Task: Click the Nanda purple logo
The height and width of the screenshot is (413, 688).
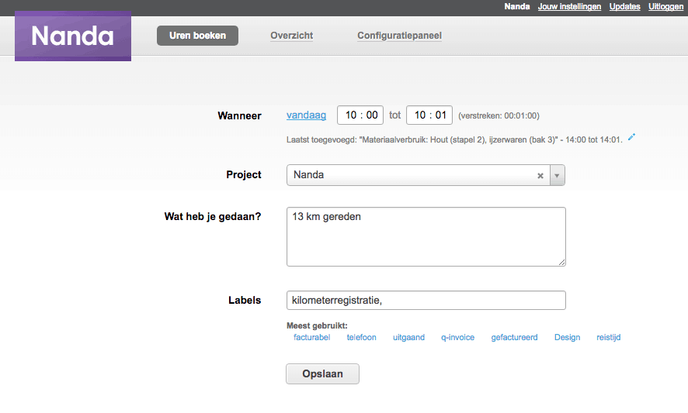Action: point(73,36)
